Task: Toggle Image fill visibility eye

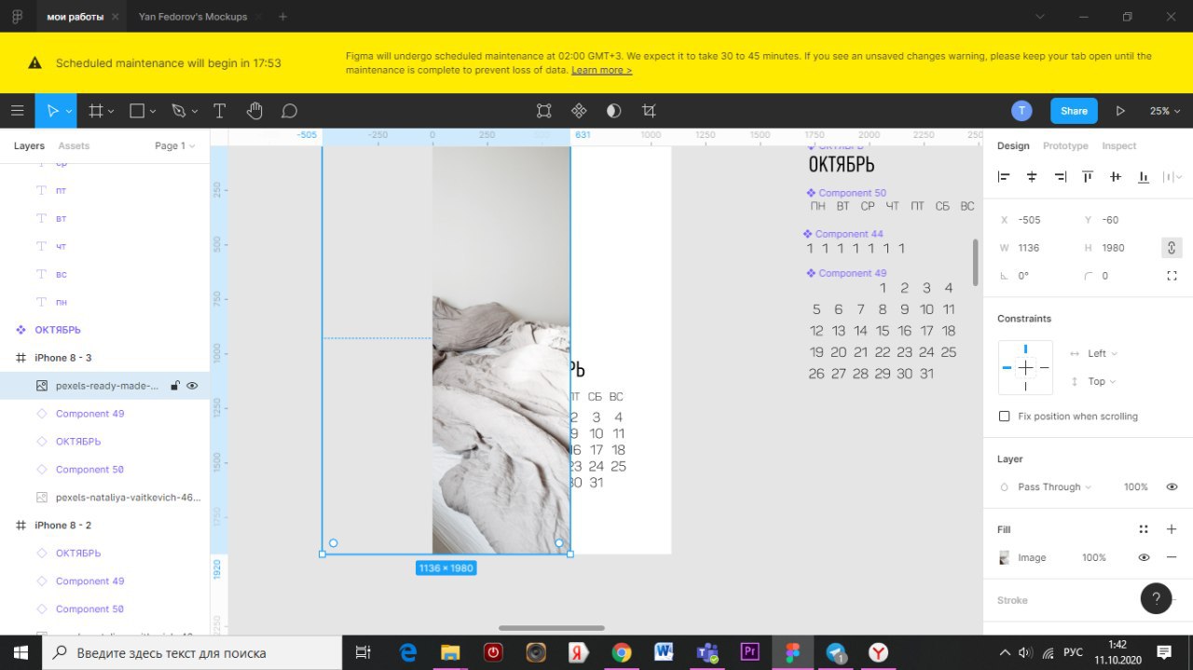Action: coord(1144,557)
